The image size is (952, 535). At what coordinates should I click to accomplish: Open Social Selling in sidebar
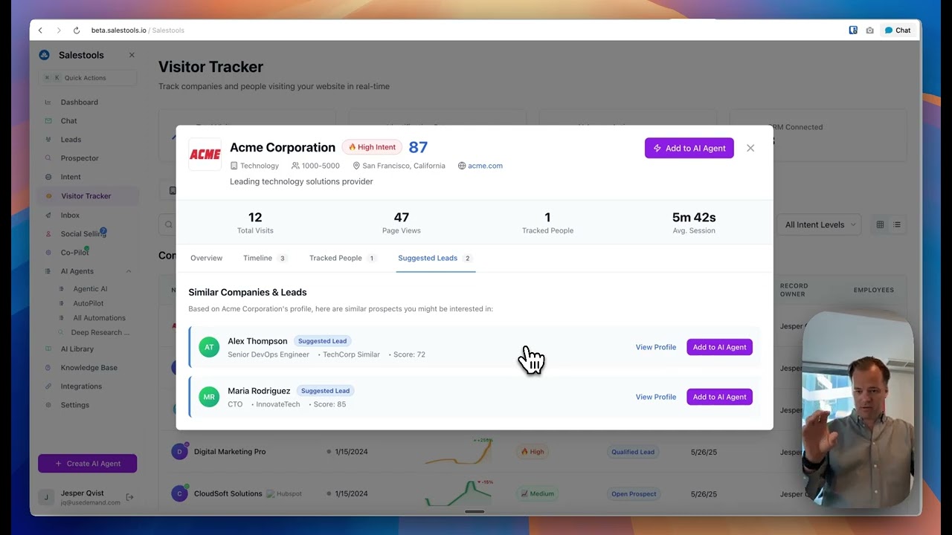tap(83, 234)
